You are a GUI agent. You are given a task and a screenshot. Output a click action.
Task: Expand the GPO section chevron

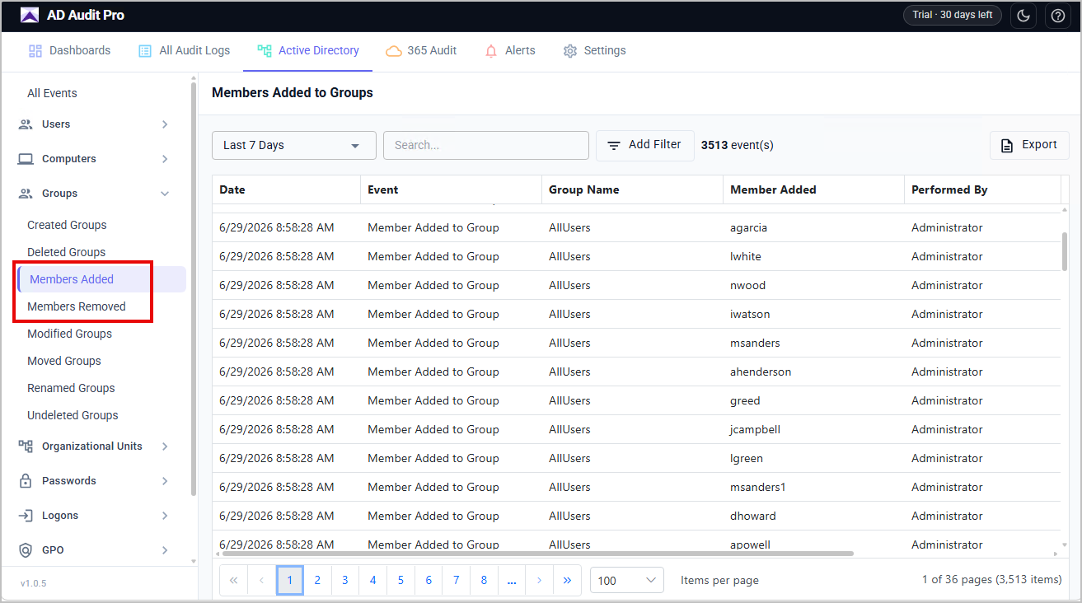coord(165,550)
